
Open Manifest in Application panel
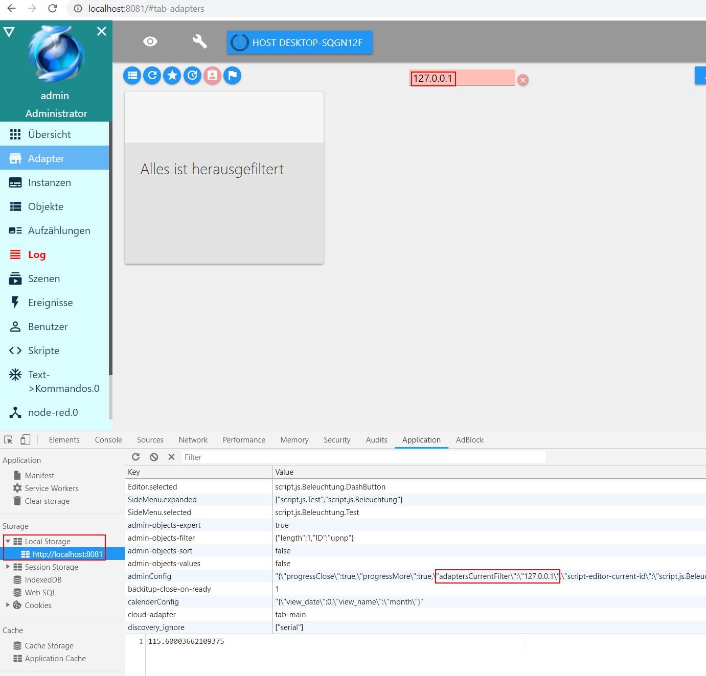(x=39, y=476)
